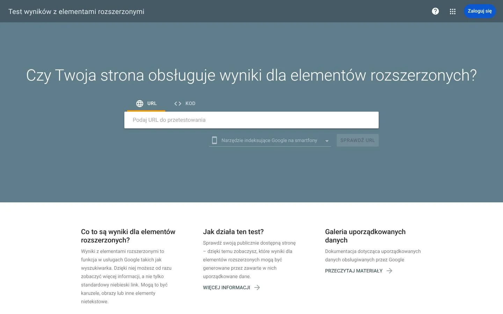Screen dimensions: 503x314
Task: Focus the Podaj URL do przetestowania field
Action: [251, 120]
